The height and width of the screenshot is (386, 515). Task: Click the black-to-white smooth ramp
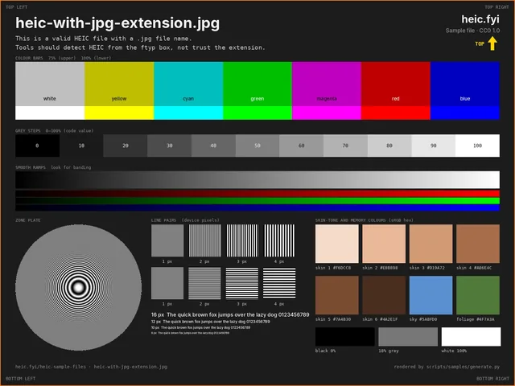coord(257,180)
